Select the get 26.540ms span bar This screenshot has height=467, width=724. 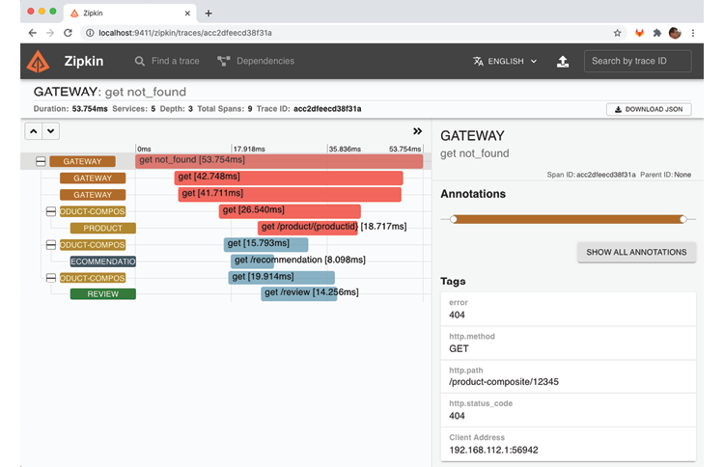(290, 210)
